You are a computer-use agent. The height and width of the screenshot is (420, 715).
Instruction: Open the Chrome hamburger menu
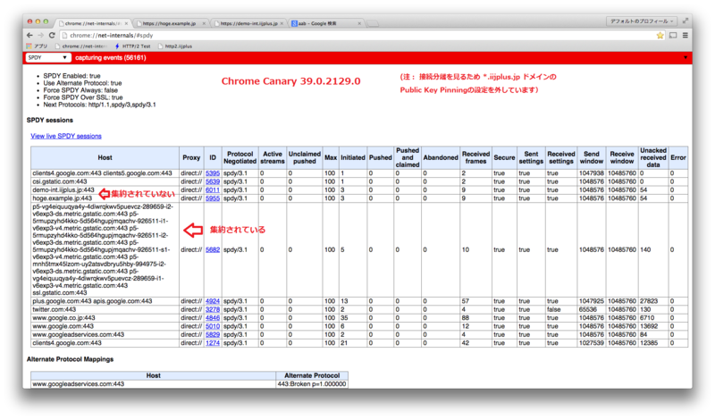coord(685,35)
